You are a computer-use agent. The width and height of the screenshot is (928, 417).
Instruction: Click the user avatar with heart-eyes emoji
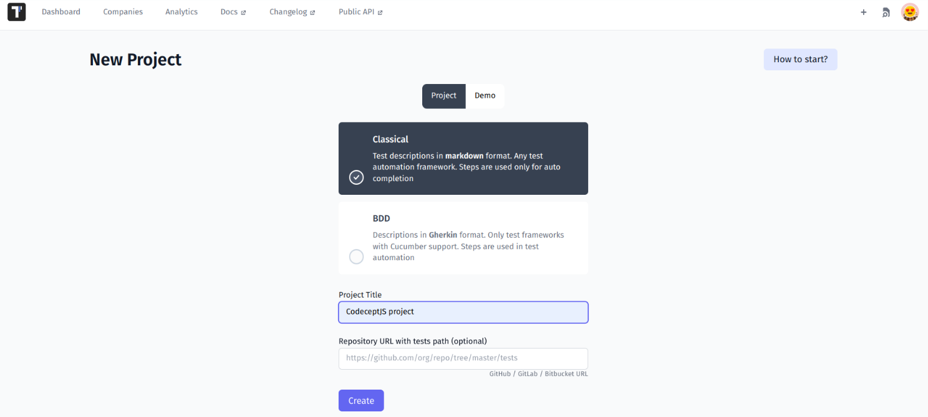pyautogui.click(x=909, y=12)
